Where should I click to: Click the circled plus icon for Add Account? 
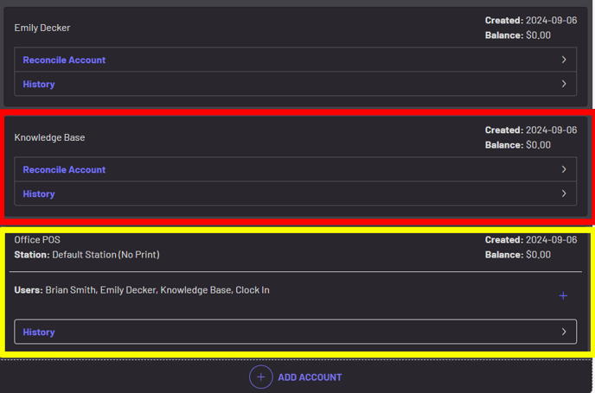tap(261, 377)
